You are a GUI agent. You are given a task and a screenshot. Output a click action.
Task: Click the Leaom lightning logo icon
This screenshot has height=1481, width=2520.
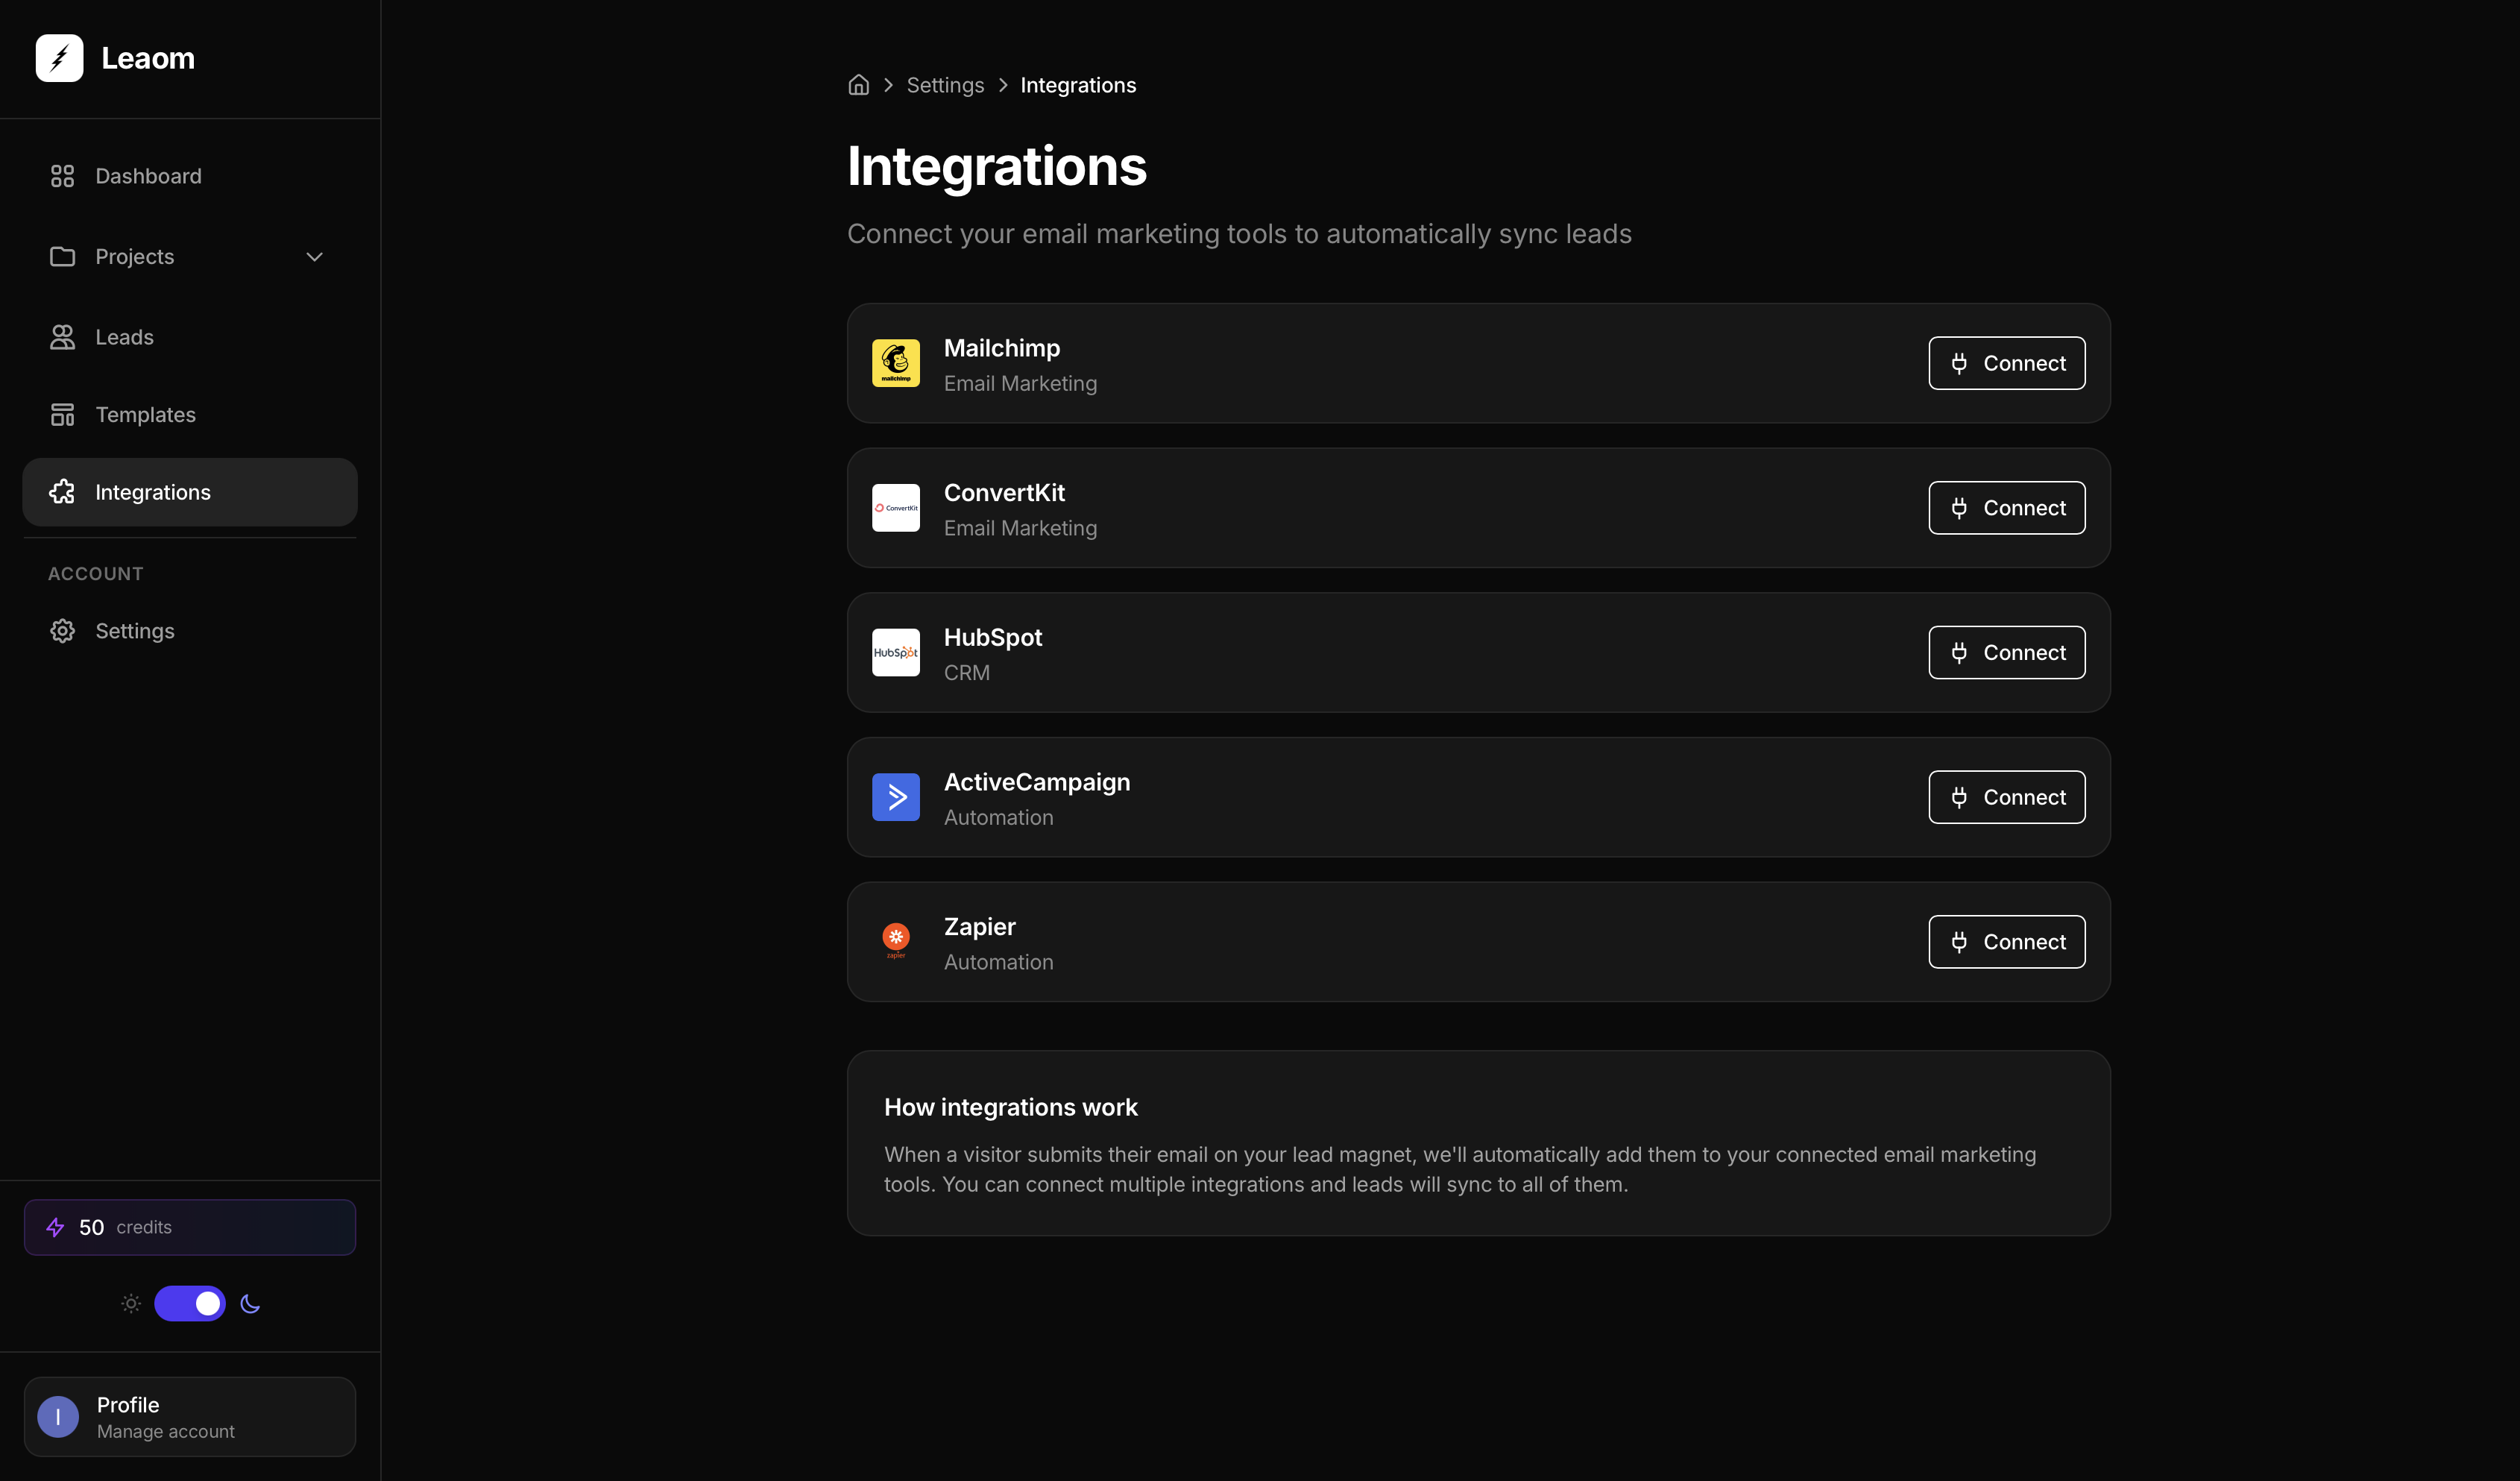tap(59, 58)
